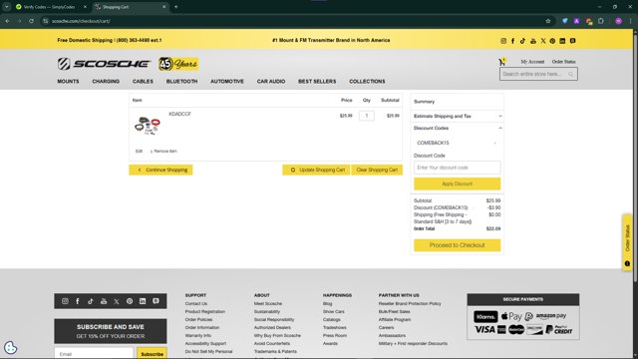Open footer Facebook icon

click(x=78, y=301)
